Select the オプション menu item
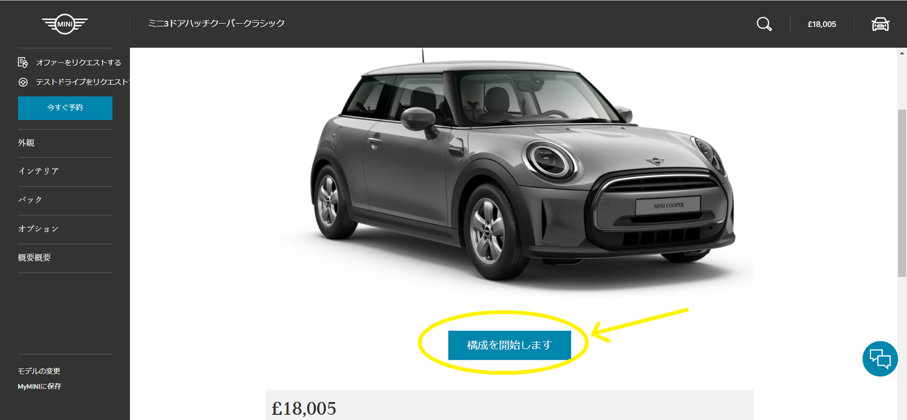 click(x=38, y=229)
